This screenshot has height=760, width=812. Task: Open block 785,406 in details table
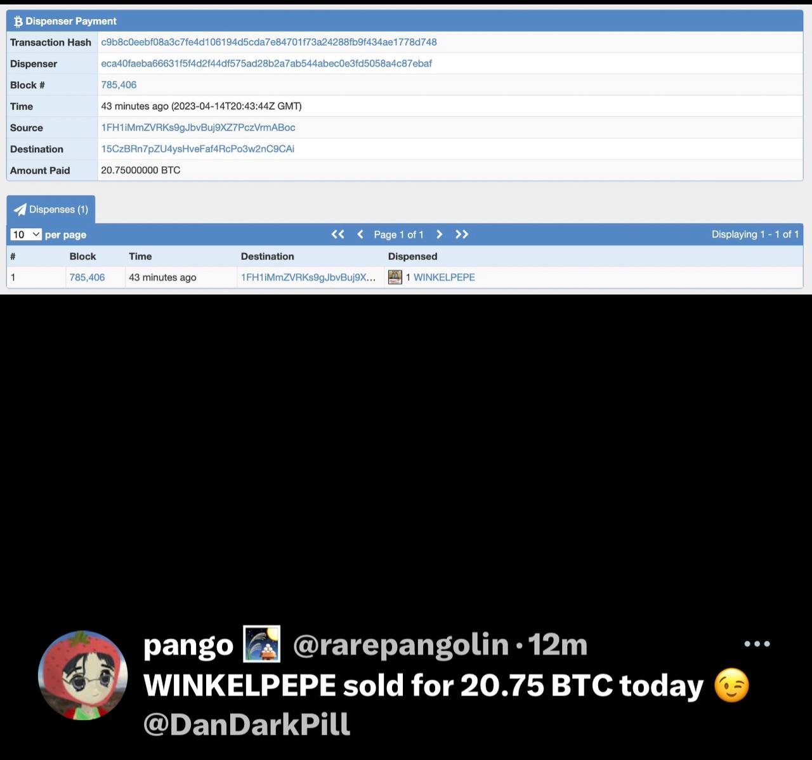point(119,85)
